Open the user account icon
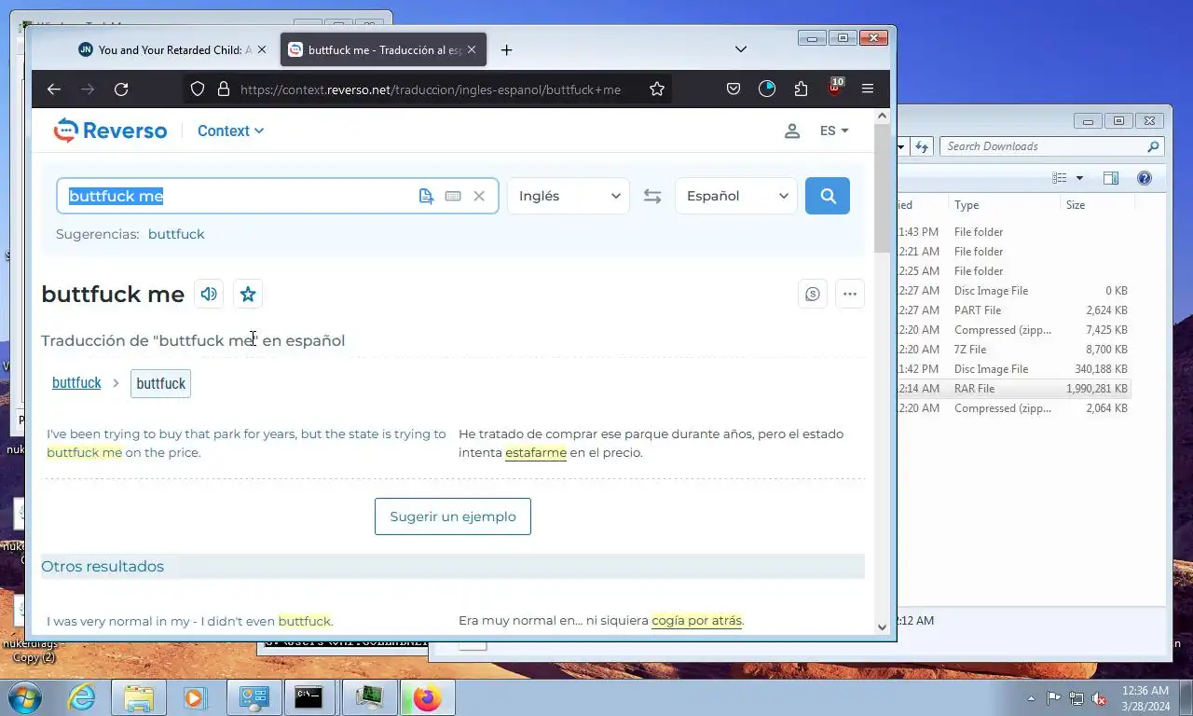Screen dimensions: 1193x716 coord(792,131)
